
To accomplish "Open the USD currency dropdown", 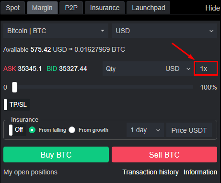I will tap(164, 31).
